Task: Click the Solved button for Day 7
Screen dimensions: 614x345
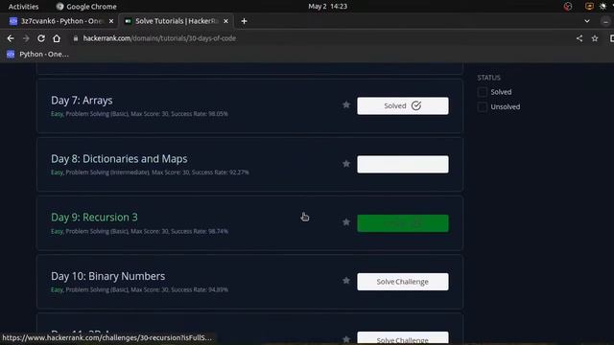Action: click(403, 105)
